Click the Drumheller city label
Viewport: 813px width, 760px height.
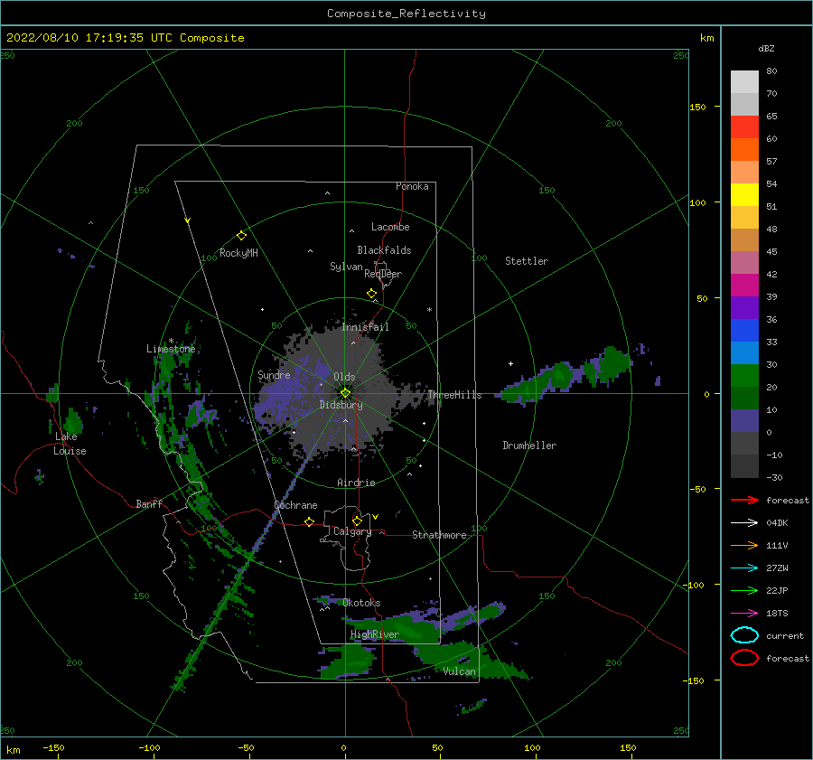click(x=529, y=446)
